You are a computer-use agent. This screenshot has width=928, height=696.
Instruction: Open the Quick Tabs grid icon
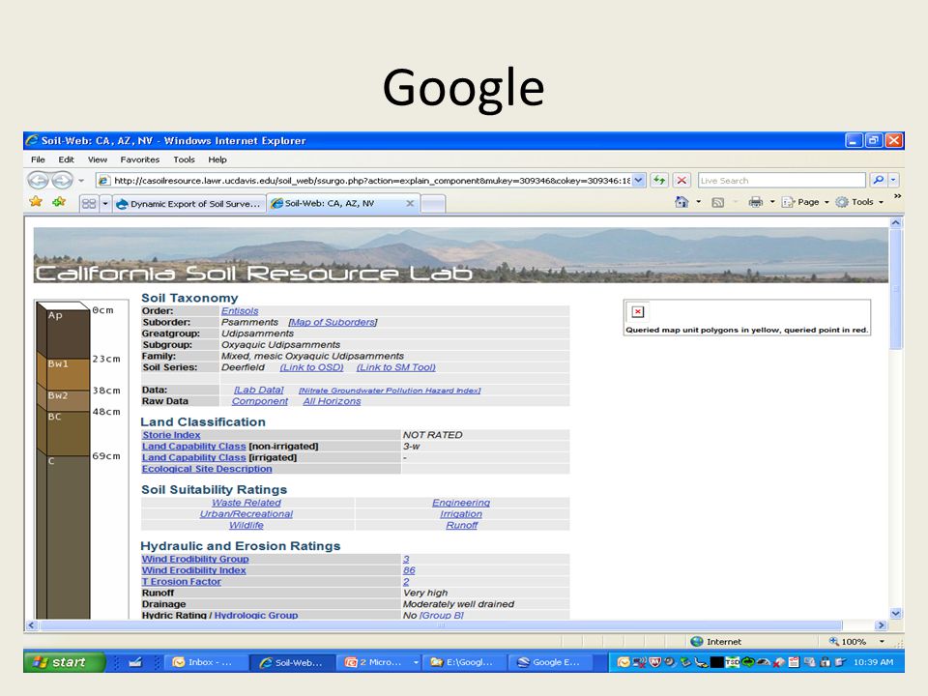pos(89,204)
